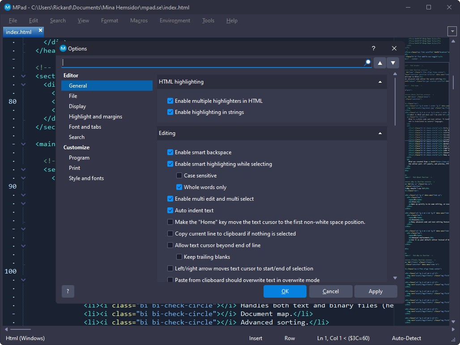
Task: Click the up arrow search navigation button
Action: click(379, 63)
